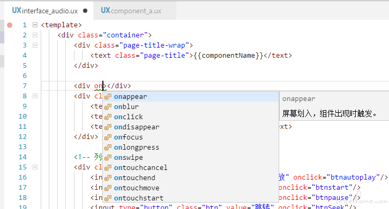This screenshot has width=389, height=209.
Task: Collapse the container div at line 2
Action: [35, 35]
